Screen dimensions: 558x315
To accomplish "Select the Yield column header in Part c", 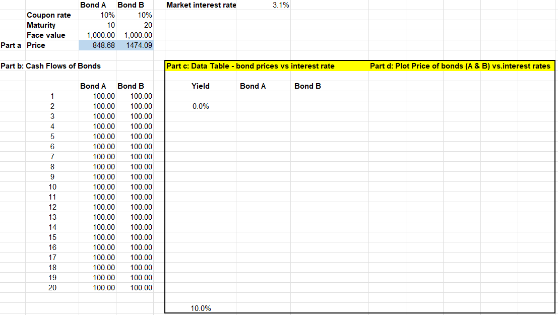I will (x=201, y=86).
